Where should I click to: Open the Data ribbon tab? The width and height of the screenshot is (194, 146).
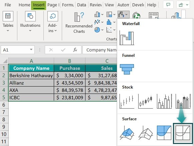[81, 5]
